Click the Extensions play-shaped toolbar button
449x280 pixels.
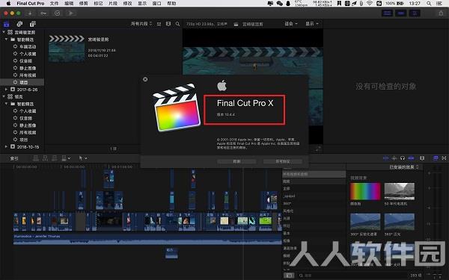click(71, 13)
